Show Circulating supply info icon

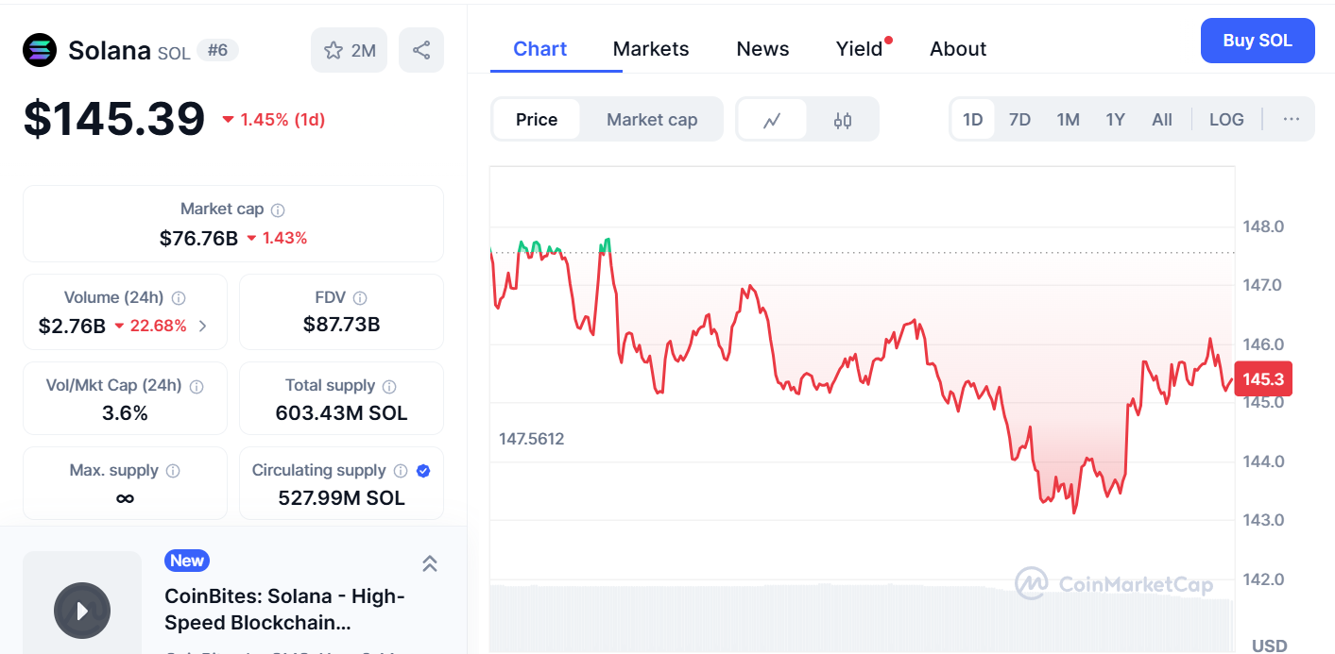click(x=401, y=471)
